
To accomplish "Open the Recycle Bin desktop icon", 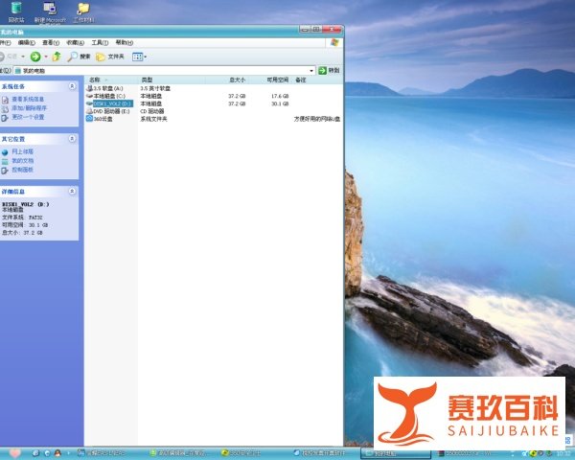I will (x=15, y=11).
